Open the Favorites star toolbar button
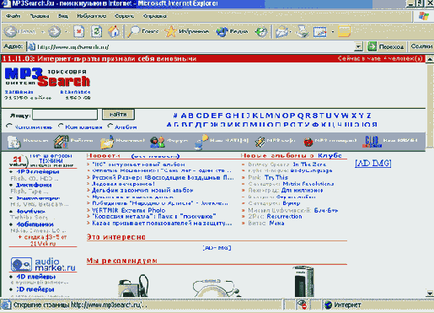The height and width of the screenshot is (313, 434). pyautogui.click(x=187, y=31)
